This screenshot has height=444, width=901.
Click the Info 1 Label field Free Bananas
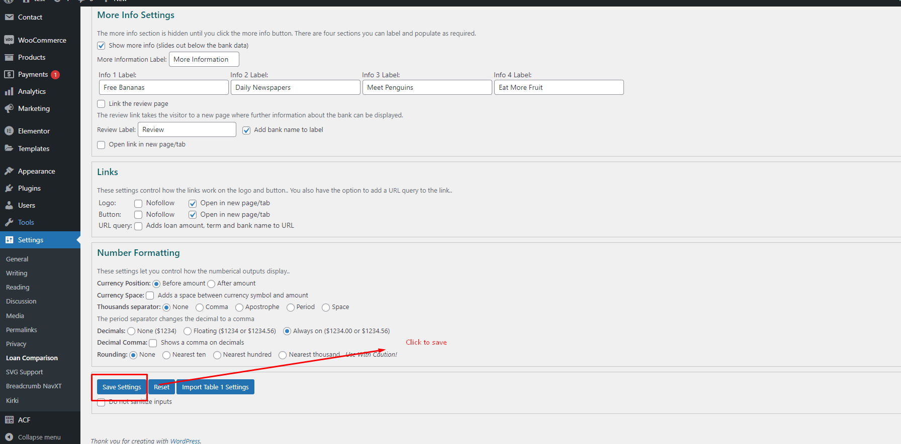164,87
